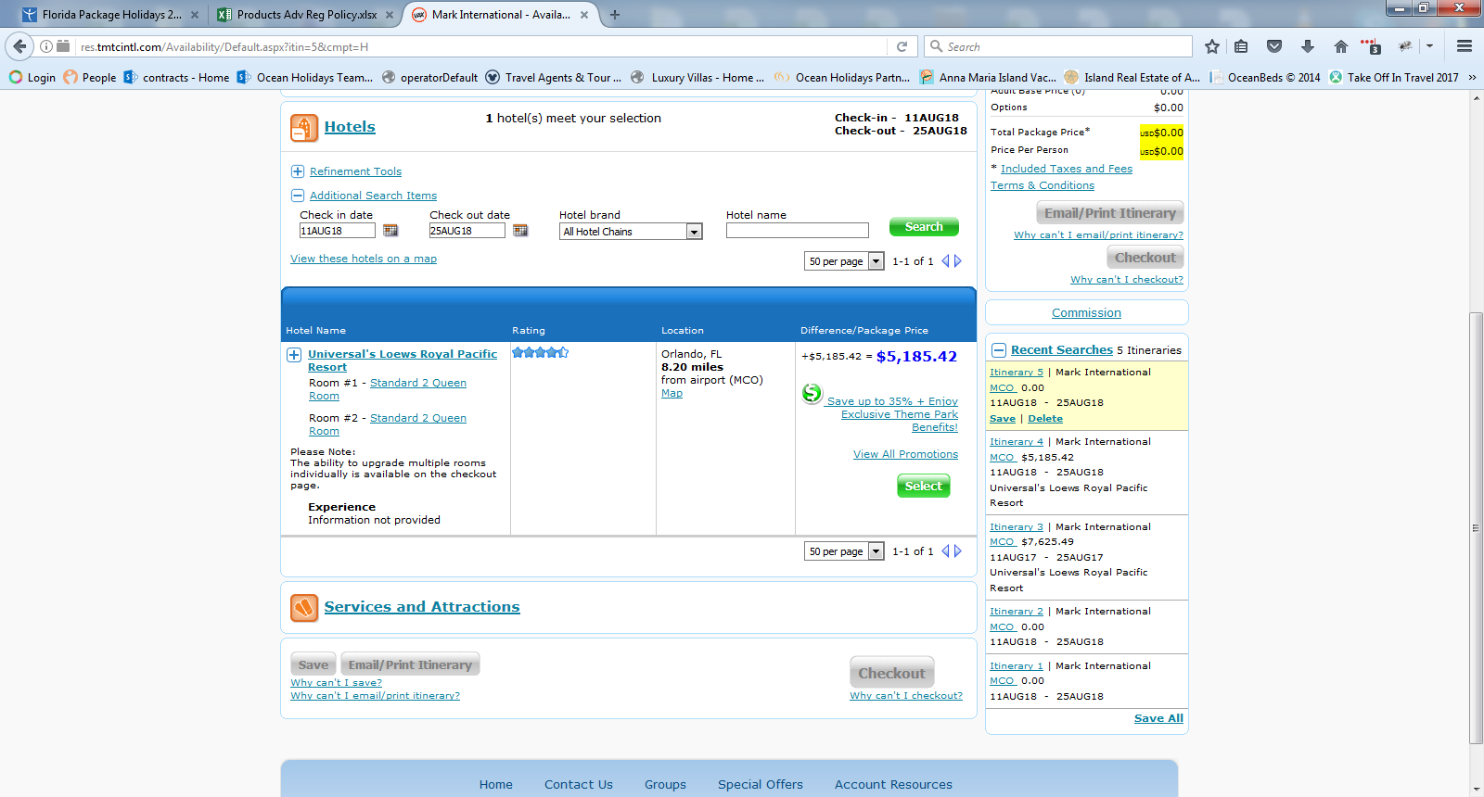
Task: Open Groups in the footer menu
Action: (666, 785)
